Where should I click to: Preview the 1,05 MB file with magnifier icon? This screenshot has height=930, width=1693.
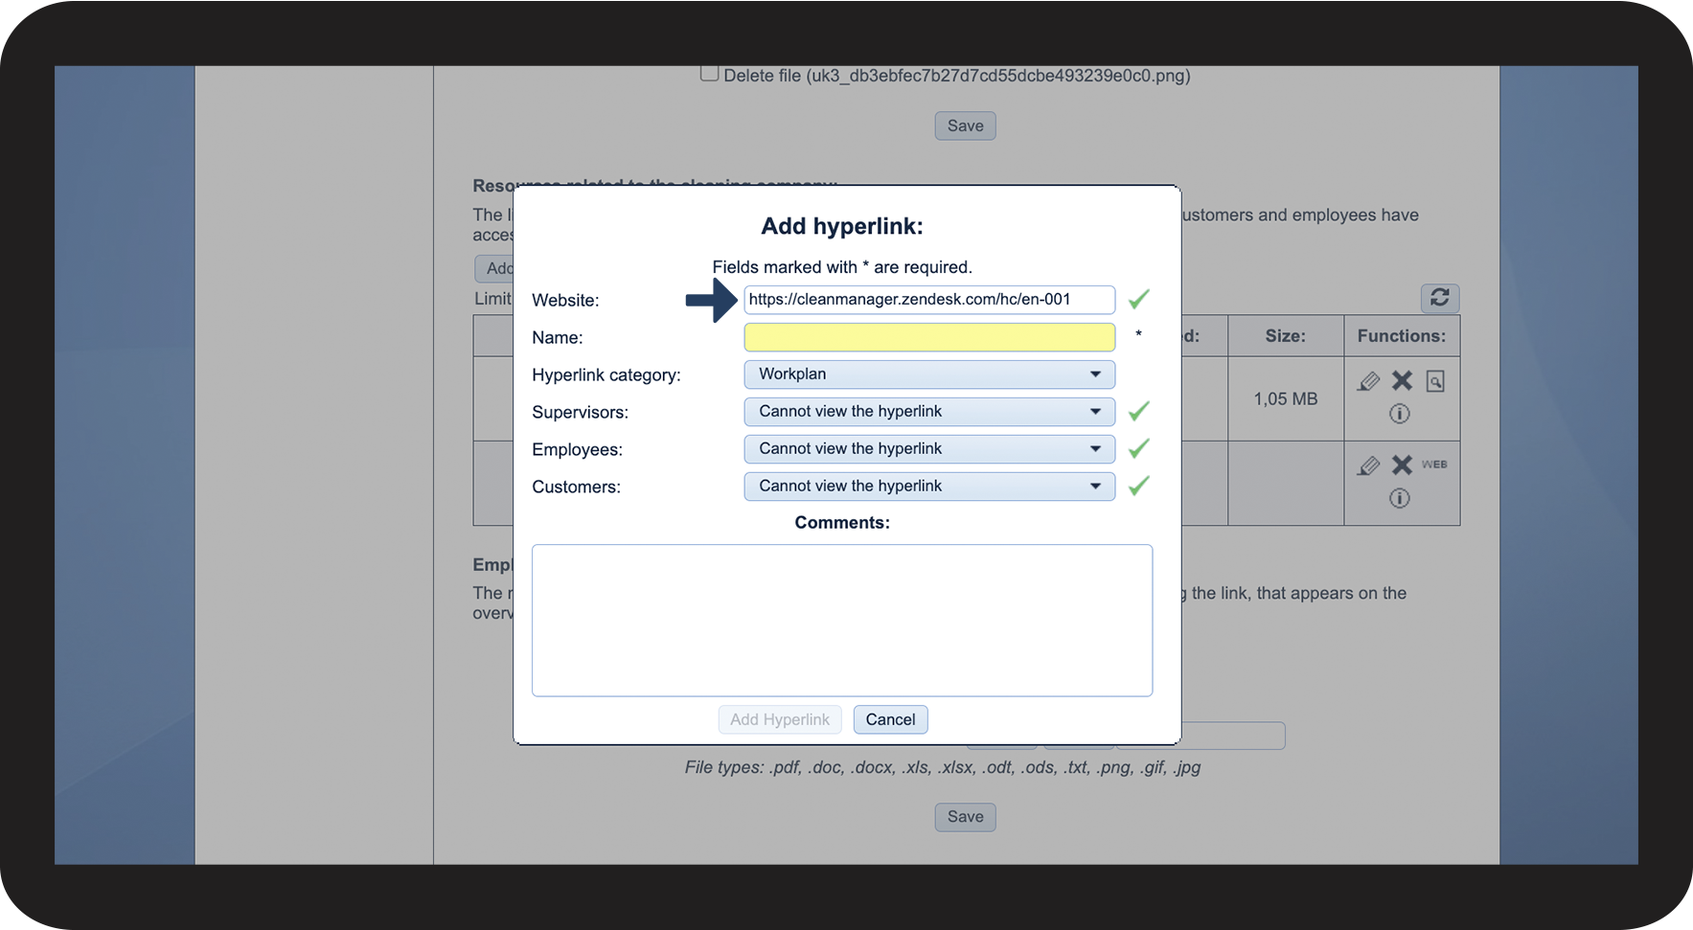tap(1435, 381)
